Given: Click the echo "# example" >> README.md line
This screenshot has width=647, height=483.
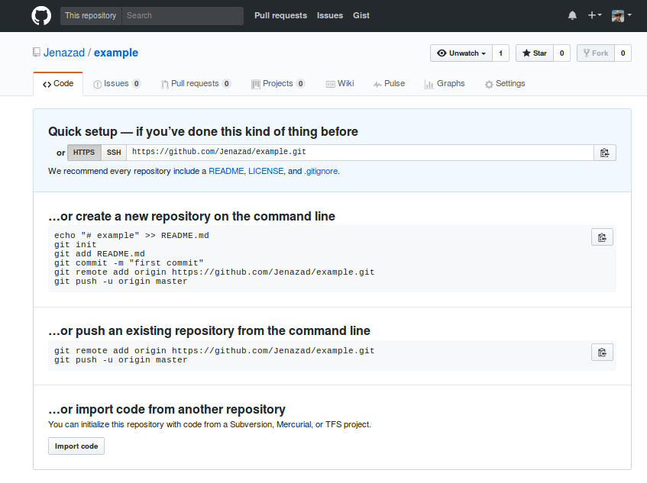Looking at the screenshot, I should coord(131,235).
